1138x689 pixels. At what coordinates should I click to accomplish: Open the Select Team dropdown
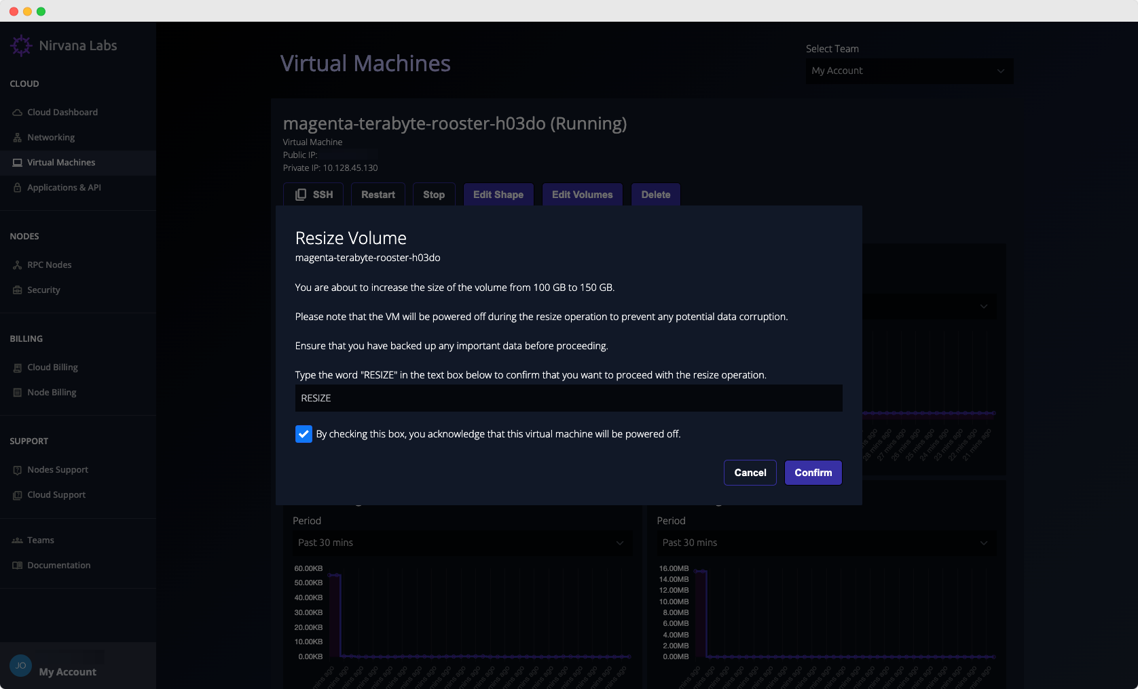(x=908, y=71)
